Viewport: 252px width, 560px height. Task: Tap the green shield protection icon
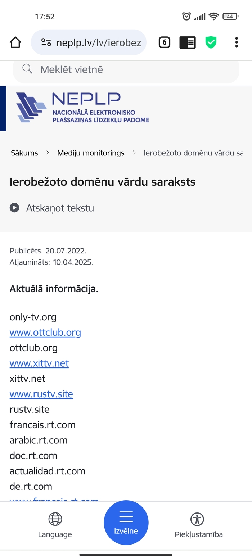click(211, 42)
